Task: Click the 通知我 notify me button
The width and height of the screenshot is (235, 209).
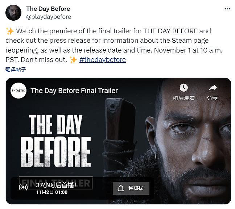Action: pyautogui.click(x=131, y=188)
